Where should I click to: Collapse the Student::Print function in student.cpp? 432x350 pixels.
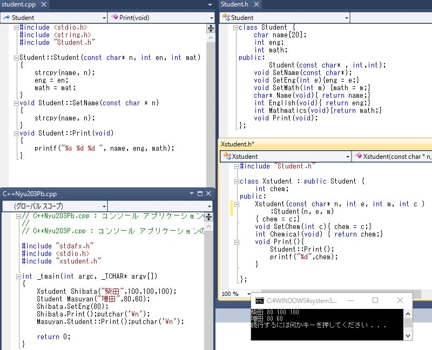point(16,133)
